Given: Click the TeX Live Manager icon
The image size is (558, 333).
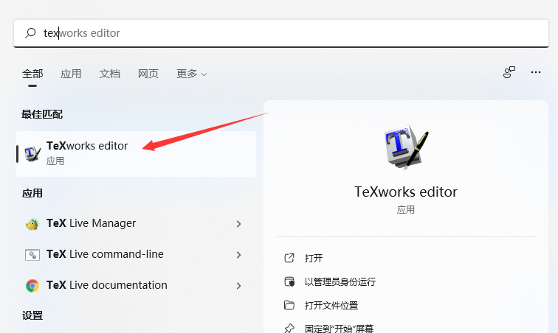Looking at the screenshot, I should 32,224.
